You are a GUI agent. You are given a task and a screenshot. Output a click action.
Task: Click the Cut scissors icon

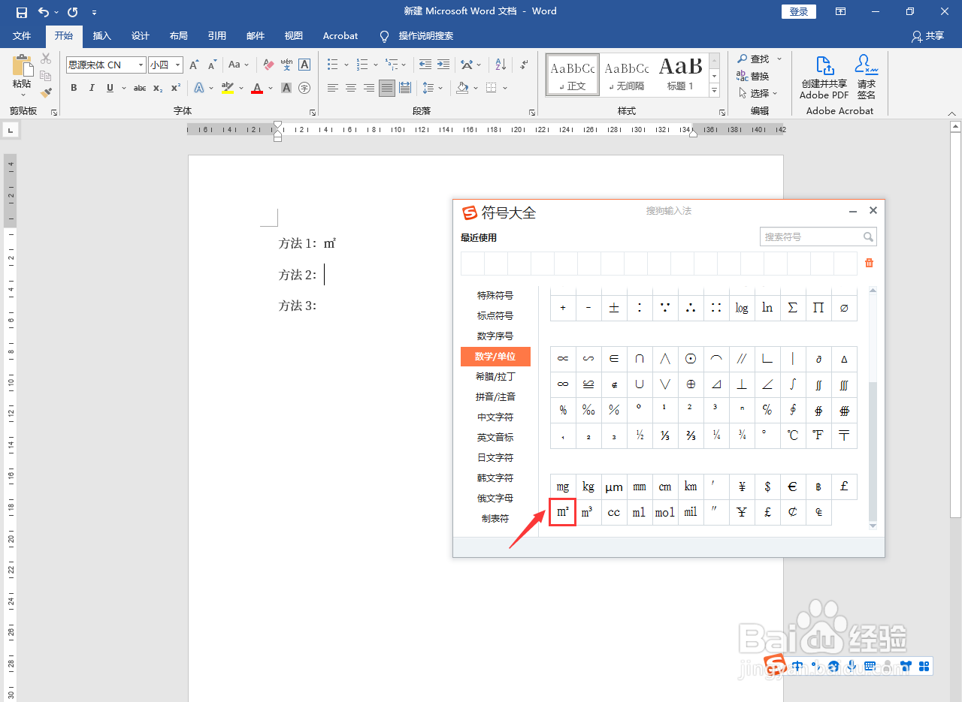pos(46,59)
